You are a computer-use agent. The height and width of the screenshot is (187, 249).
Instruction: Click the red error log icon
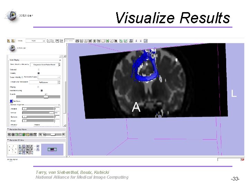(242, 159)
